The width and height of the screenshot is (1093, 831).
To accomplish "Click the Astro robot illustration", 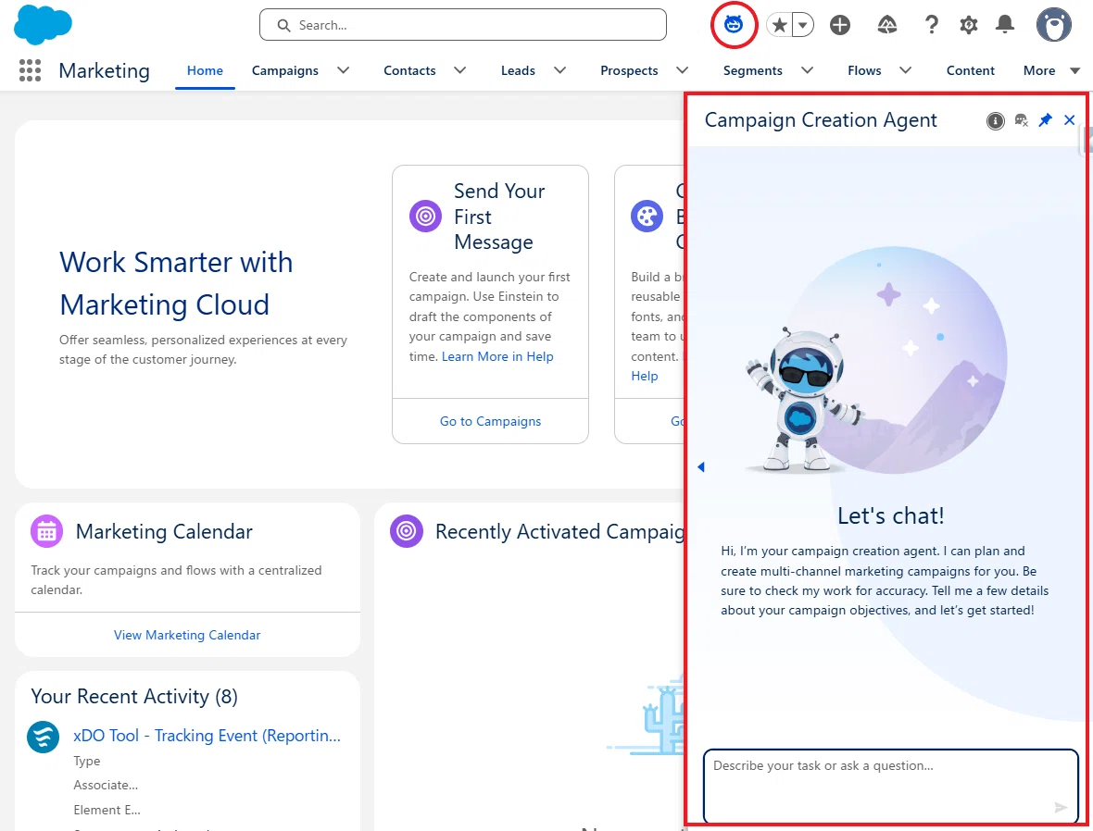I will 804,399.
